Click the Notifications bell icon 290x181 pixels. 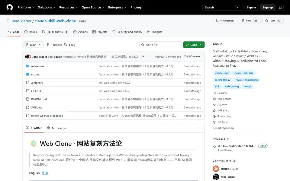[x=217, y=21]
